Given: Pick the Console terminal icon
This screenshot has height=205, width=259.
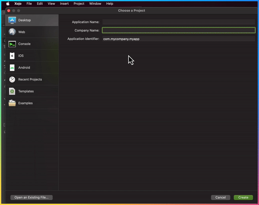Looking at the screenshot, I should tap(12, 44).
